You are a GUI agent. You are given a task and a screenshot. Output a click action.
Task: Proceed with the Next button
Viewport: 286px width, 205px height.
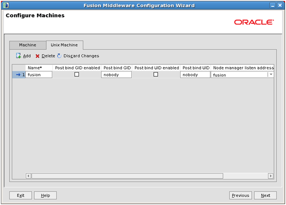[x=265, y=195]
